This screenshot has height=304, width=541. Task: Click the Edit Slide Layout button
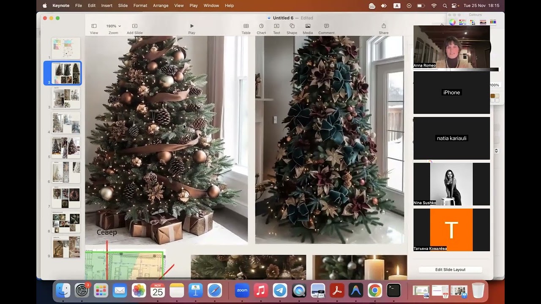(x=450, y=269)
